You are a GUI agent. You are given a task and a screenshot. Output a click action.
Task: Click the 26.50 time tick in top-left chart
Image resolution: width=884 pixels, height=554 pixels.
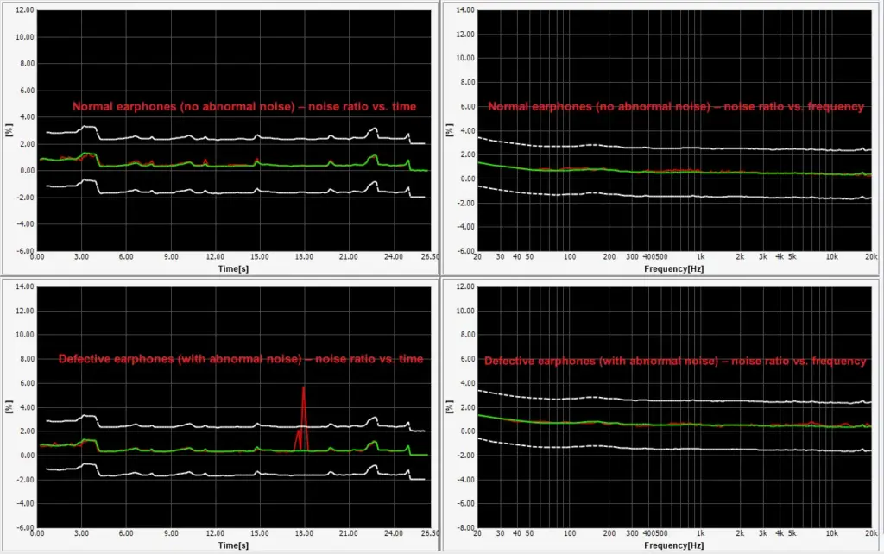click(429, 257)
